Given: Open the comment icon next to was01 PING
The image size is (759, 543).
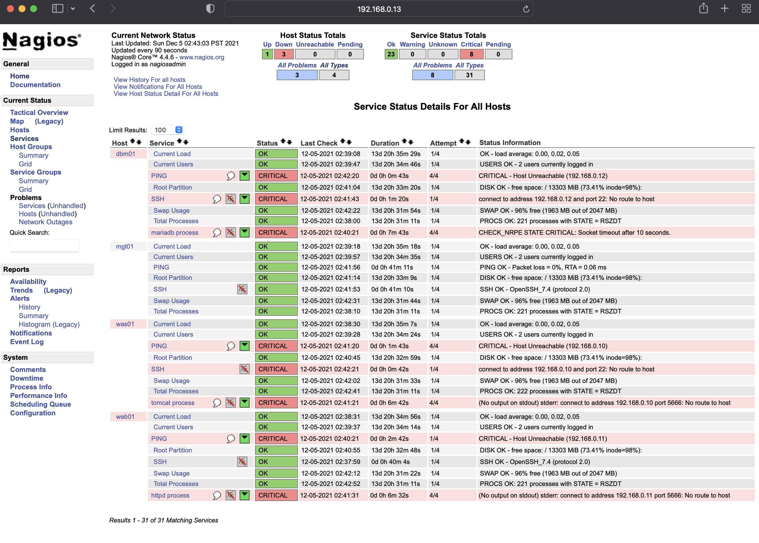Looking at the screenshot, I should (231, 346).
